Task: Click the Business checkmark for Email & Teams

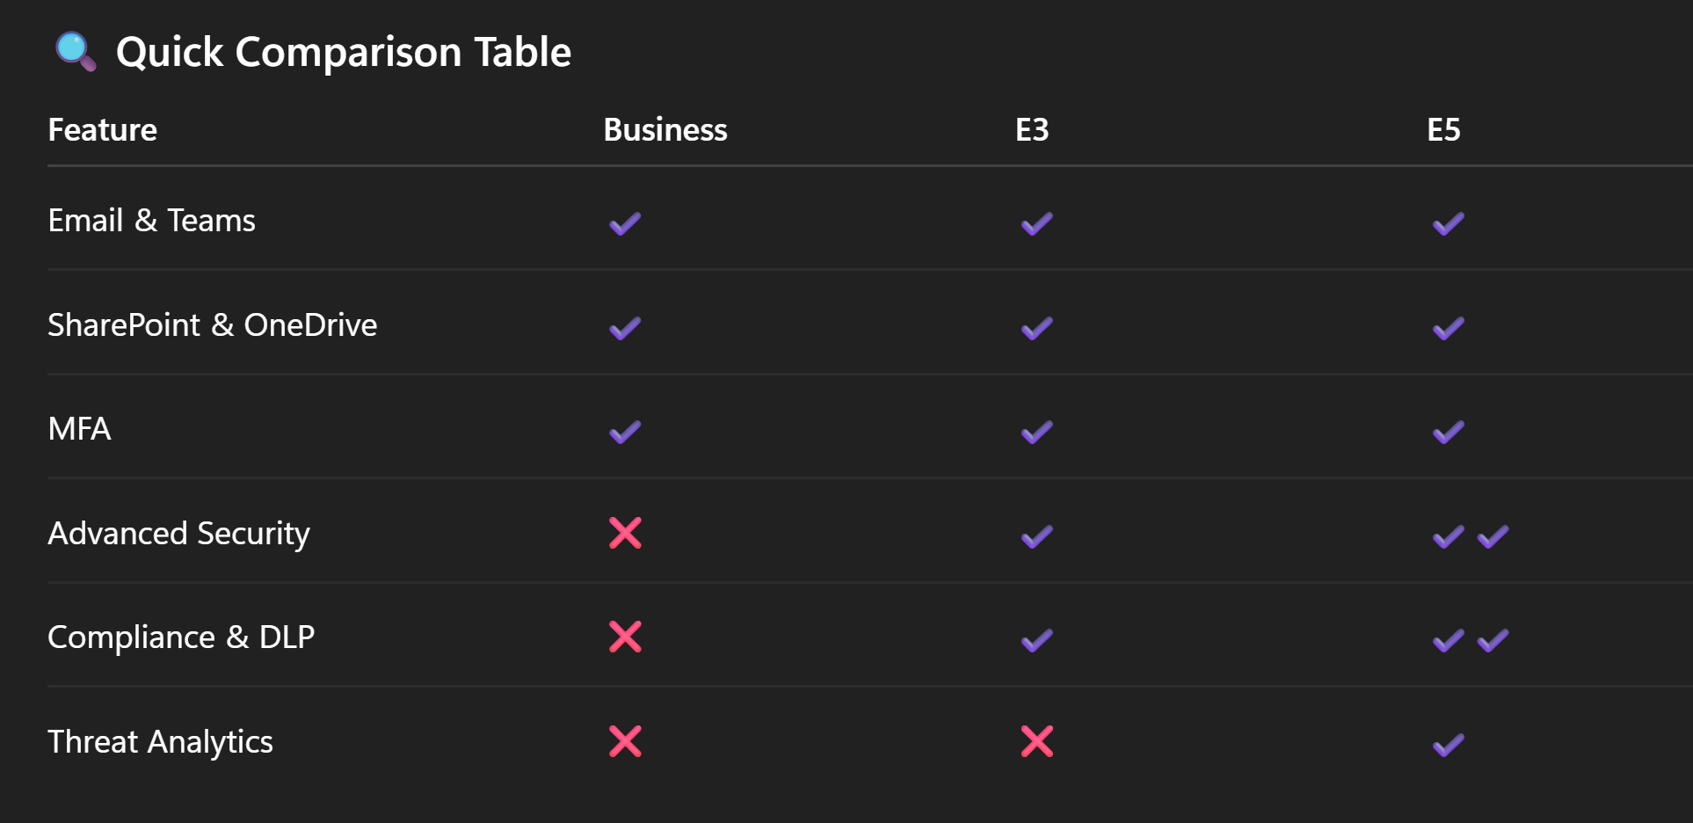Action: click(x=625, y=223)
